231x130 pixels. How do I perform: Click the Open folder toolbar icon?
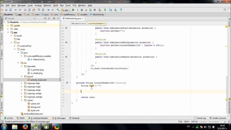(2, 10)
